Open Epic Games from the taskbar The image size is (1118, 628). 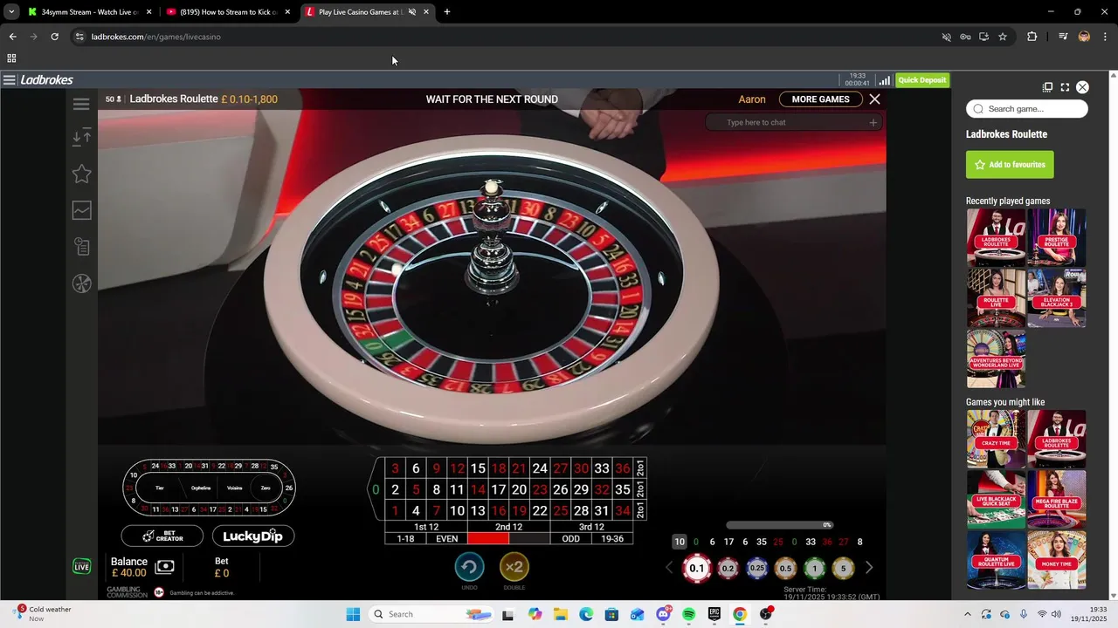tap(714, 614)
